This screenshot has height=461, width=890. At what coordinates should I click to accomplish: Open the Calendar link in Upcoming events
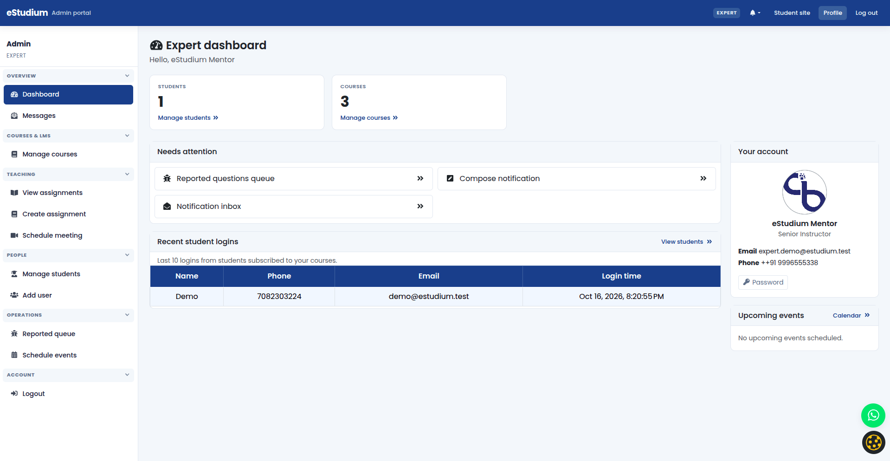tap(851, 316)
